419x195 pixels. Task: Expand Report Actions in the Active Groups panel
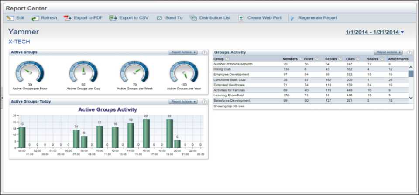click(183, 52)
